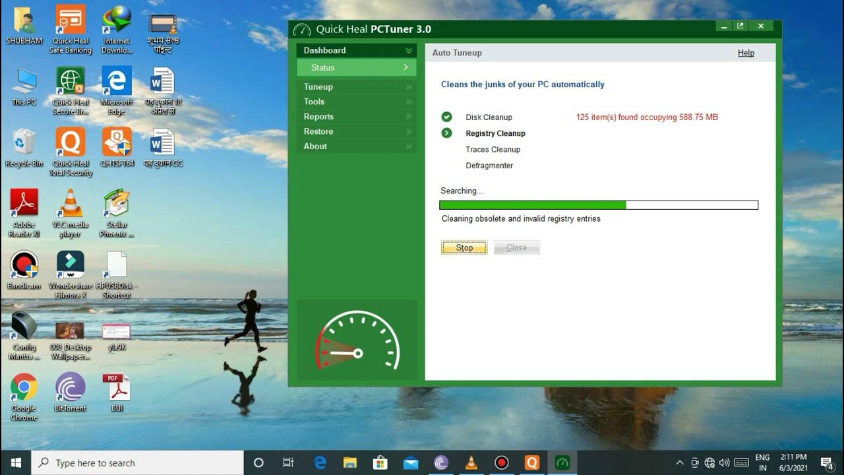Click the 125 item(s) found result text

(647, 117)
